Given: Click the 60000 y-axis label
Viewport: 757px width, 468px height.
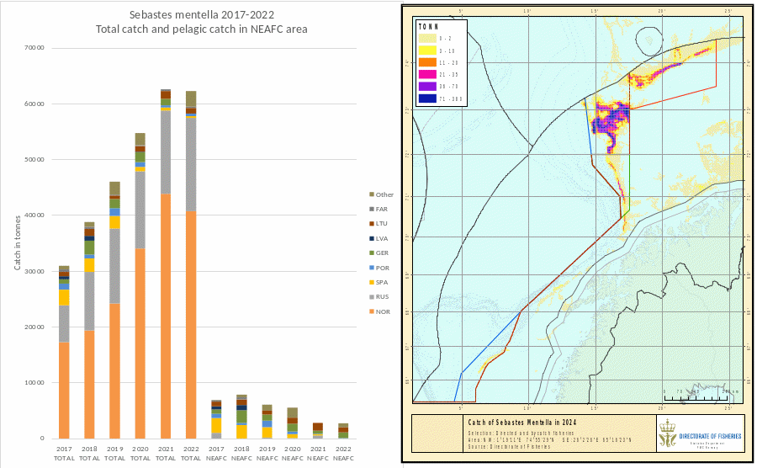Looking at the screenshot, I should (34, 104).
